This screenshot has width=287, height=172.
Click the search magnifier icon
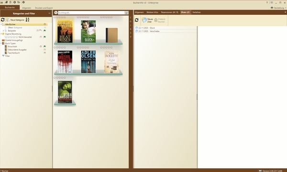pos(56,12)
